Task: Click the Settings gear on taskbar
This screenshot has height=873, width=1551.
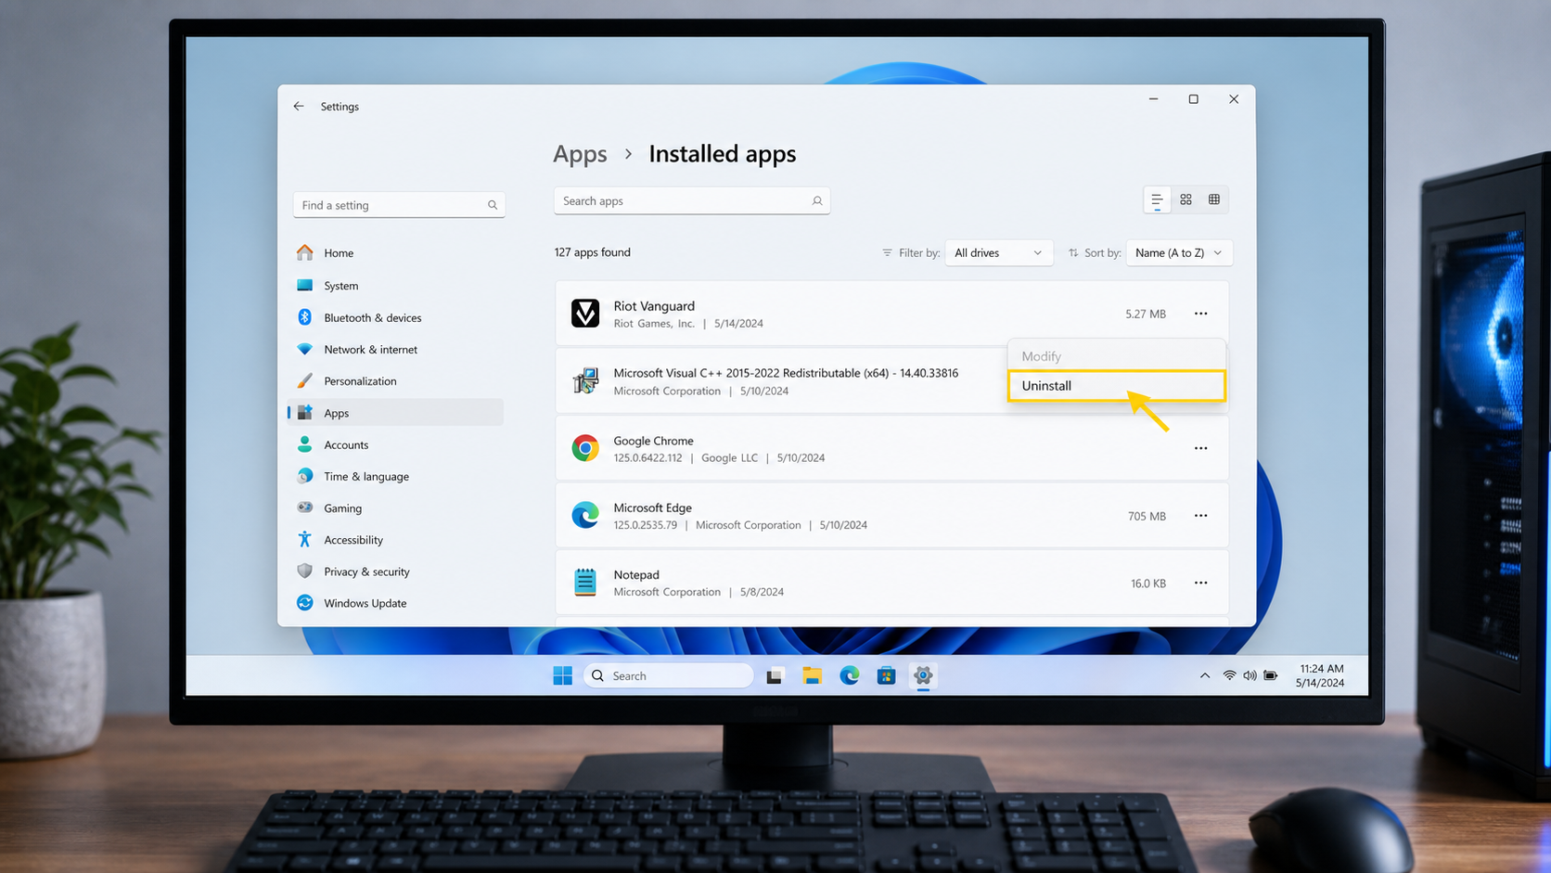Action: point(923,675)
